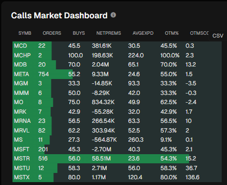This screenshot has height=185, width=227.
Task: Click MSFT net premium -2.70M
Action: (x=101, y=149)
